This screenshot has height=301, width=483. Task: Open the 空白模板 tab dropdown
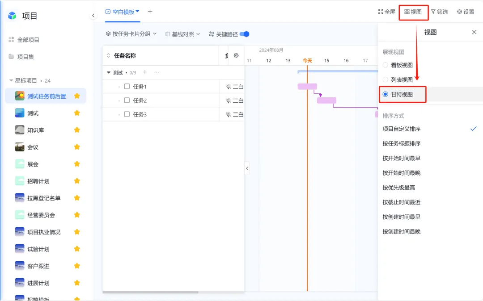tap(137, 11)
